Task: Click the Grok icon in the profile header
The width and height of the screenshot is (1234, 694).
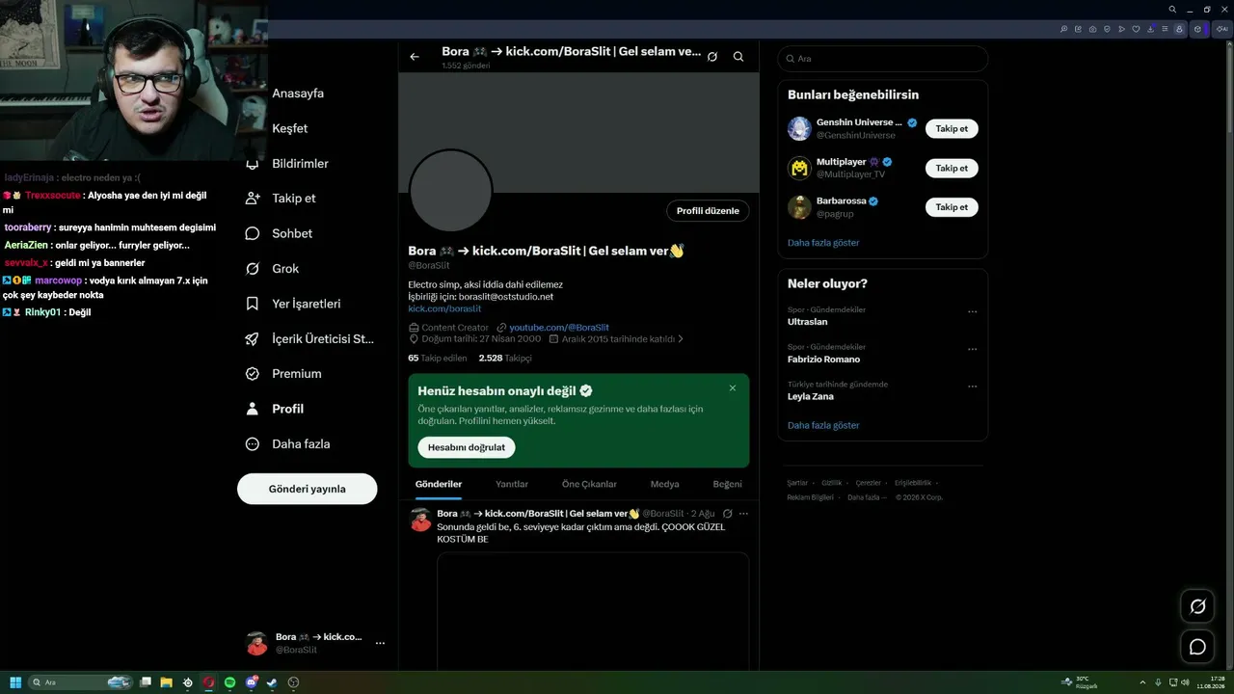Action: point(711,57)
